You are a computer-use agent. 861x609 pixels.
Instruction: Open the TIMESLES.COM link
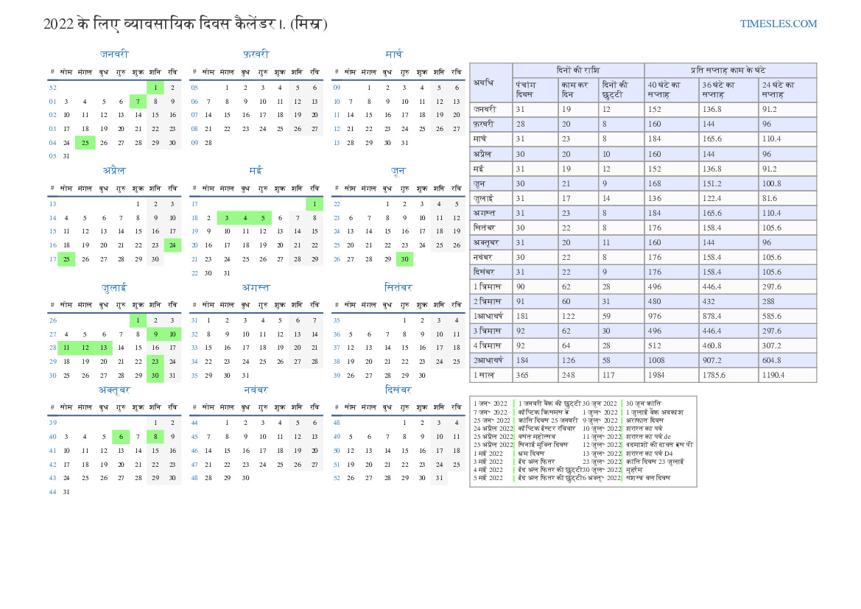point(779,24)
